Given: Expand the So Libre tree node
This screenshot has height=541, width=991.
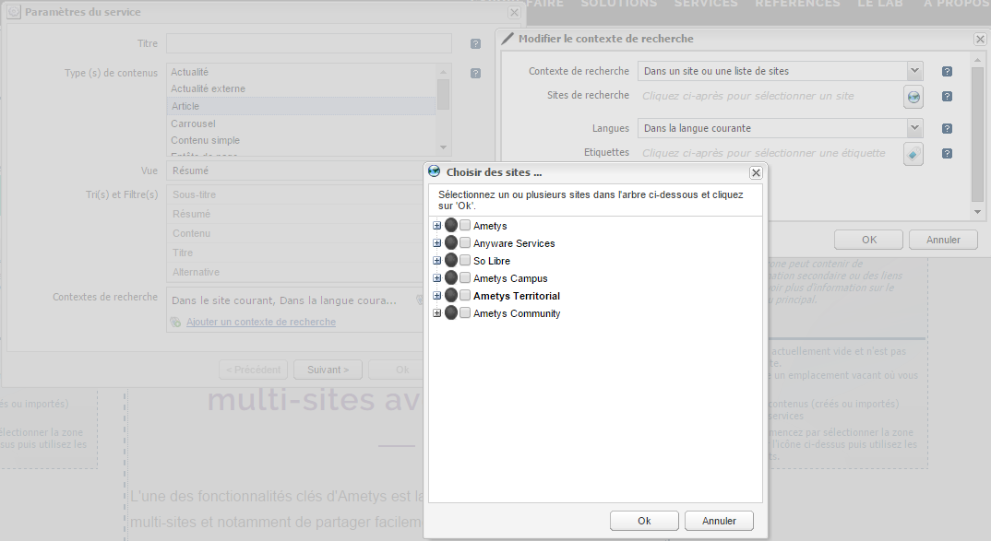Looking at the screenshot, I should (436, 260).
